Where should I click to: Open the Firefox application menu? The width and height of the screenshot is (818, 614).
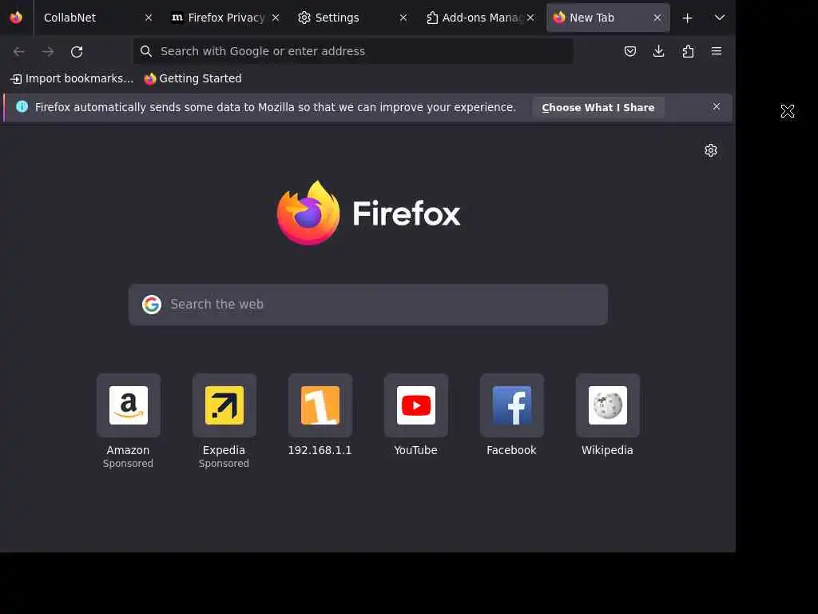717,51
